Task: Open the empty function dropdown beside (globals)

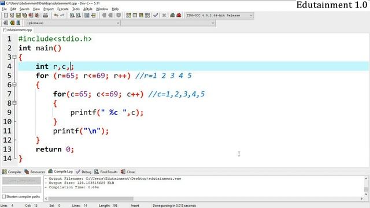Action: 168,23
